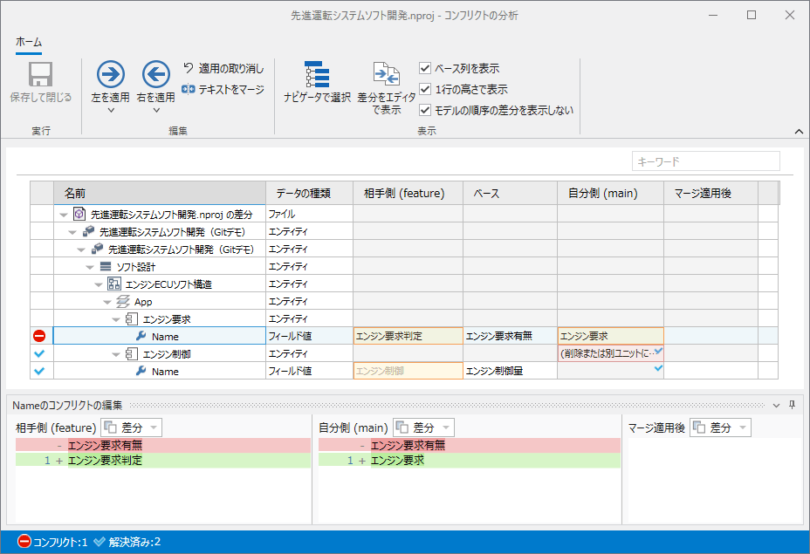Uncheck モデルの順序の差分を表示しない
The image size is (810, 554).
(424, 110)
